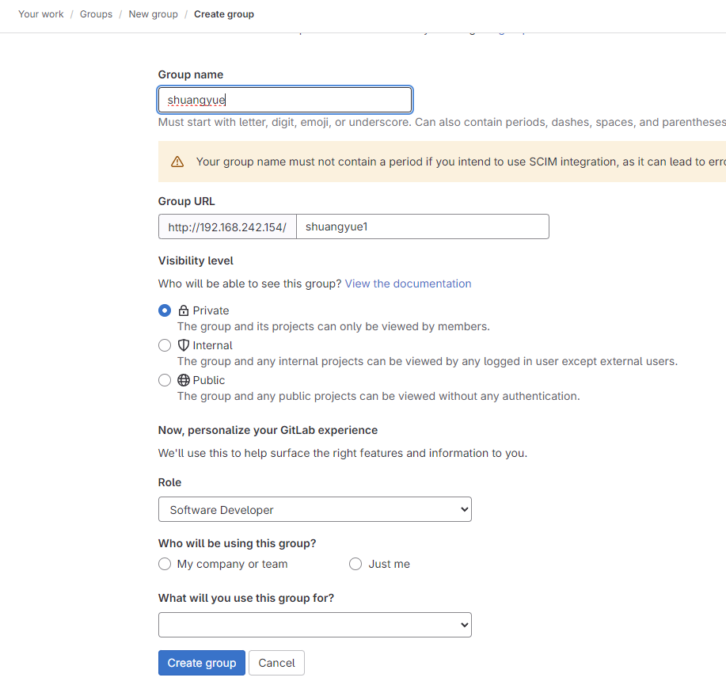Screen dimensions: 726x685
Task: Choose the 'Just me' radio option
Action: tap(355, 564)
